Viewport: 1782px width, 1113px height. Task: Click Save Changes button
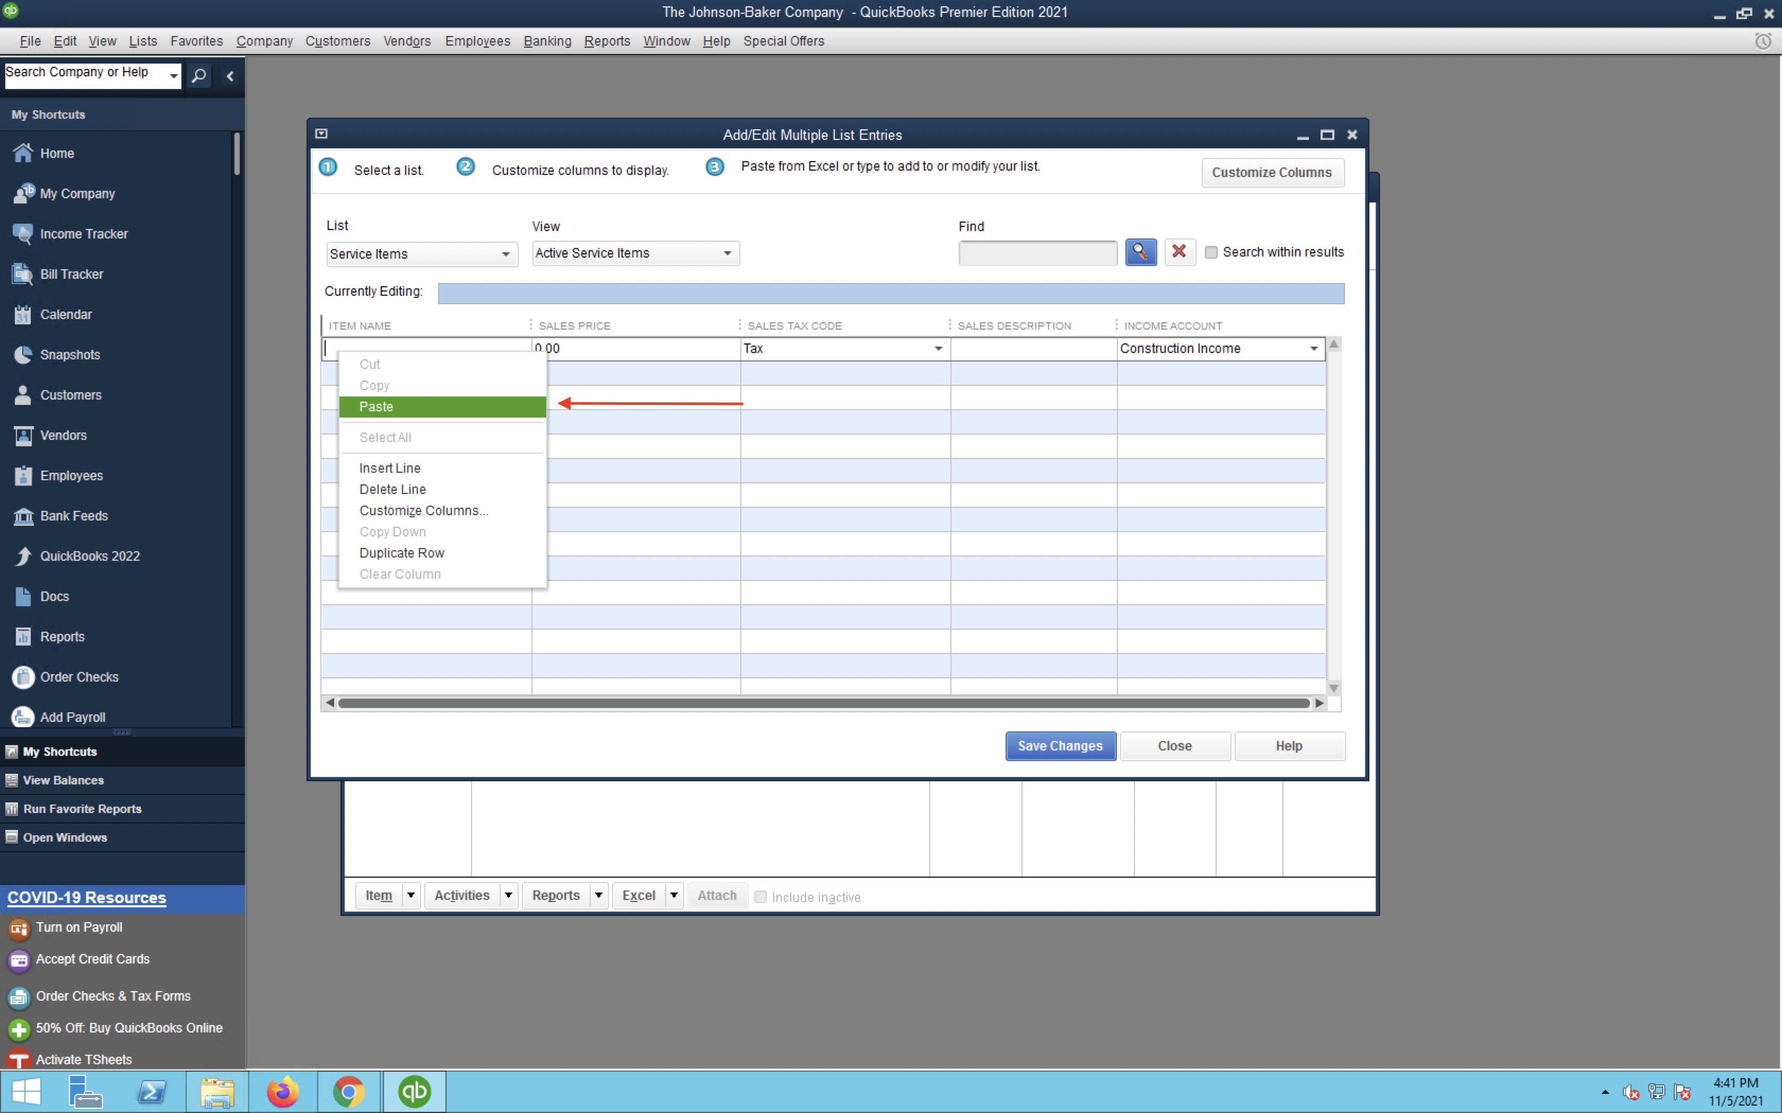(x=1060, y=746)
